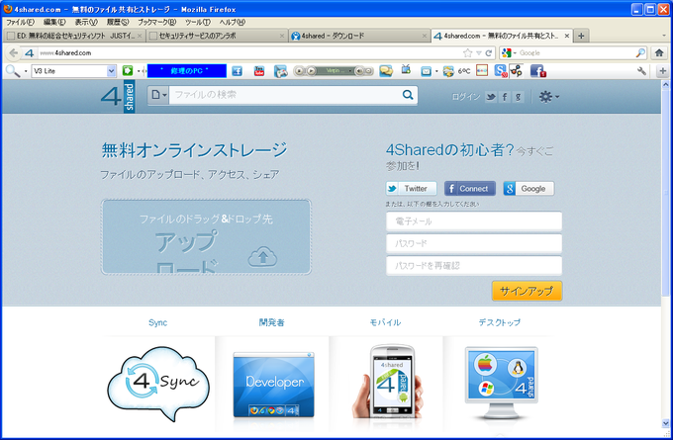Open the ツール(T) menu
This screenshot has height=440, width=673.
point(197,22)
